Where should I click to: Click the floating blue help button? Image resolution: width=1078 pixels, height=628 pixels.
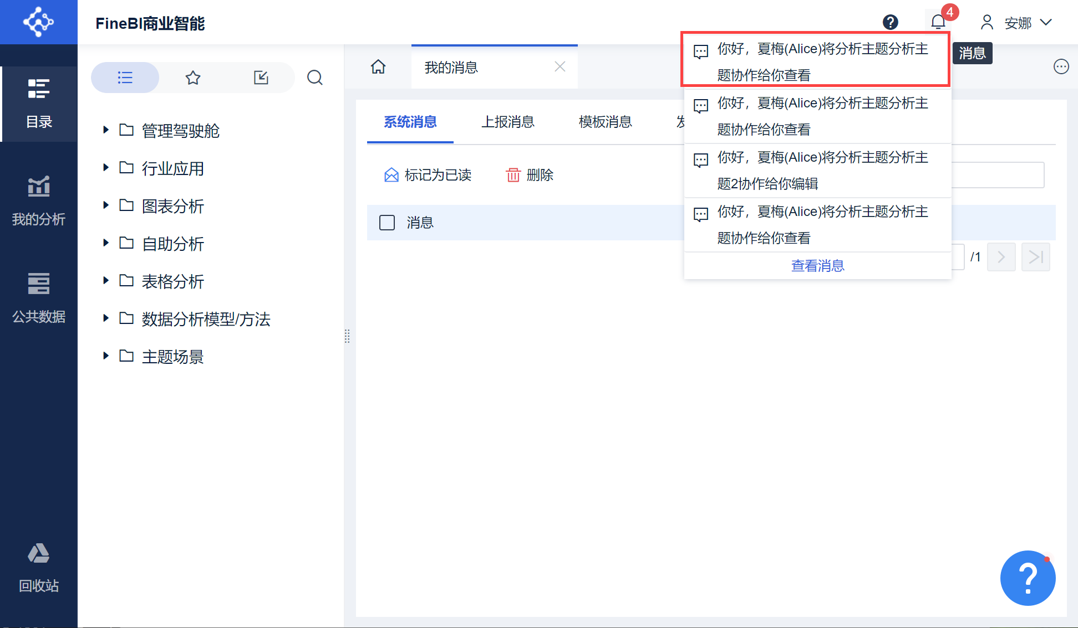pos(1027,578)
